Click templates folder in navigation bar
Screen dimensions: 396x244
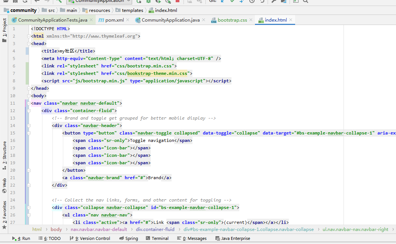pyautogui.click(x=129, y=10)
